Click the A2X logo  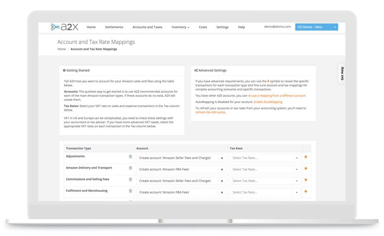64,27
